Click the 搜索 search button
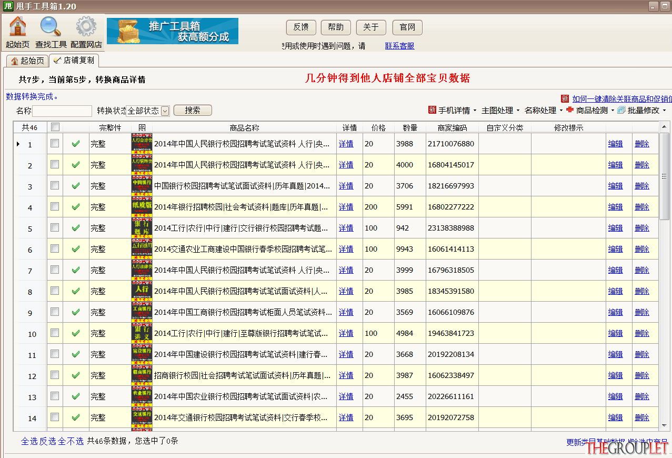 click(193, 110)
